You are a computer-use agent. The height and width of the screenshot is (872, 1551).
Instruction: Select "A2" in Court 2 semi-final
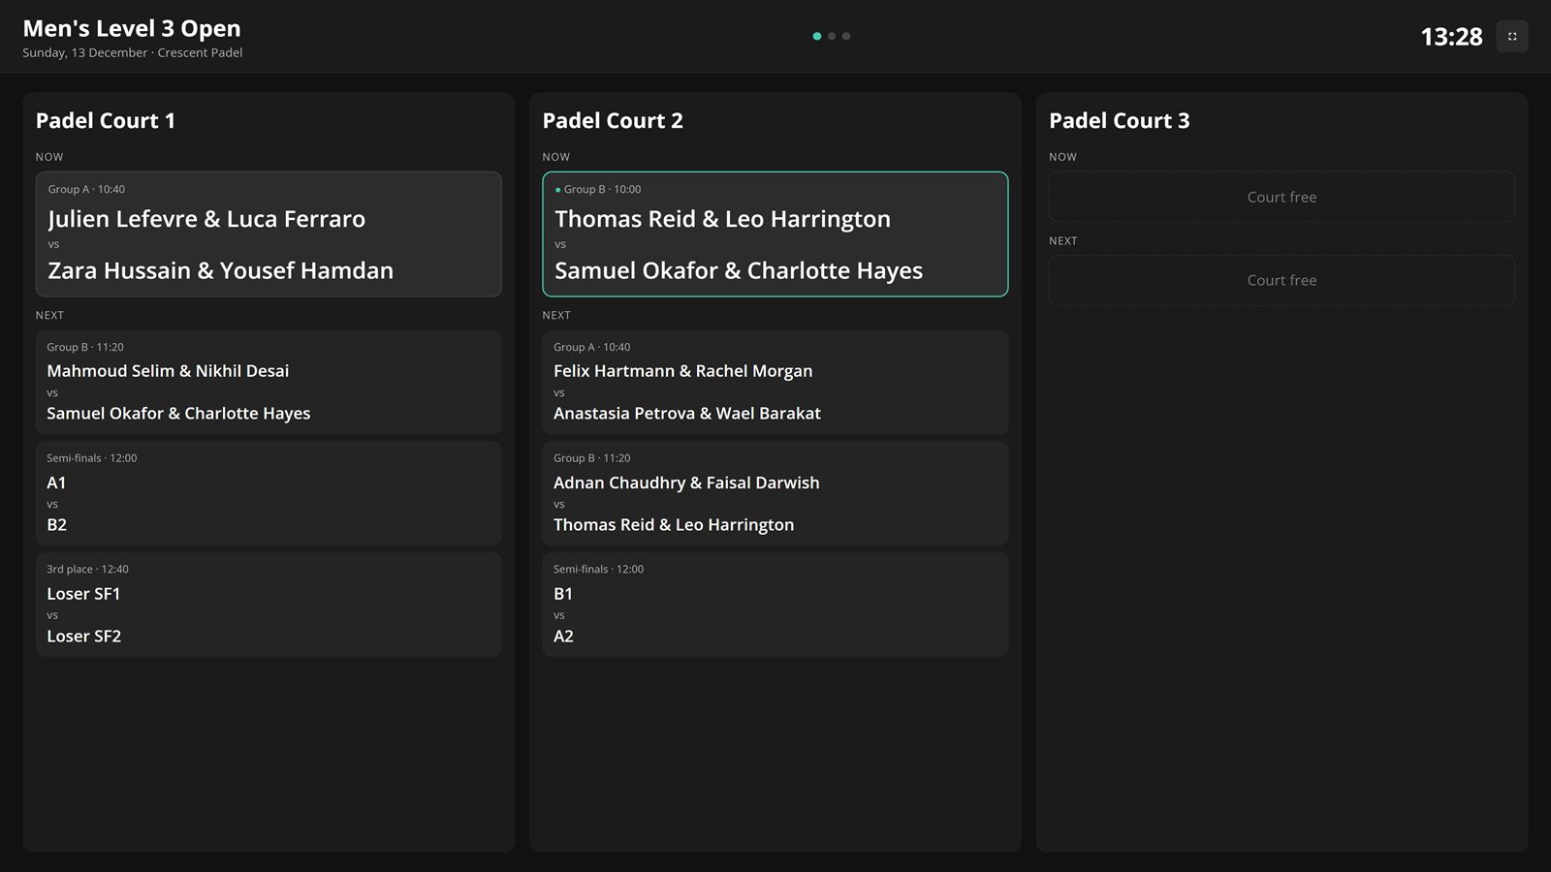(x=564, y=637)
